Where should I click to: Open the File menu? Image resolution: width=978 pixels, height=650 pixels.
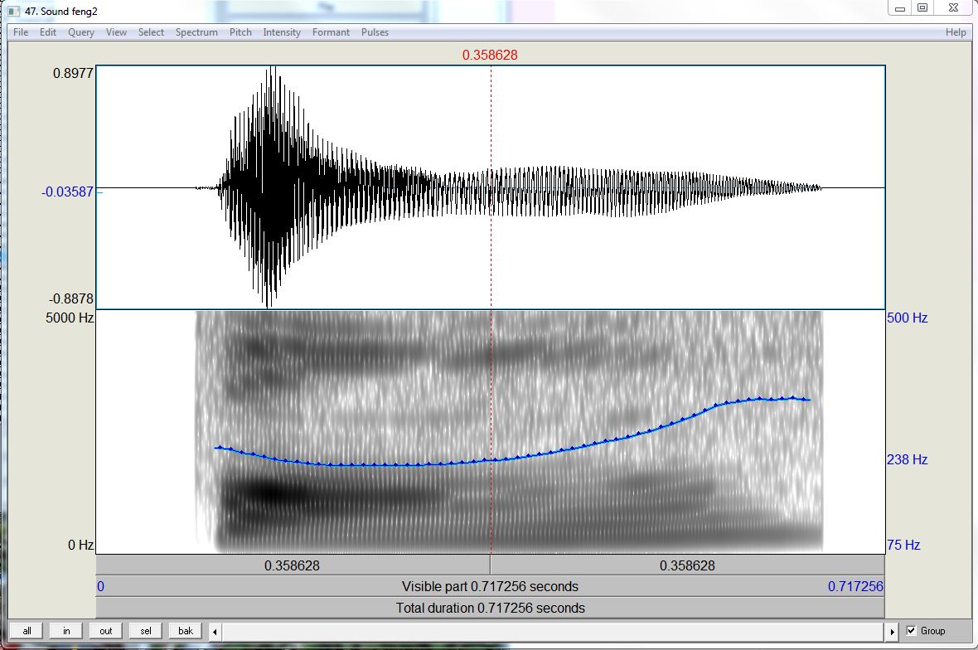pos(21,32)
